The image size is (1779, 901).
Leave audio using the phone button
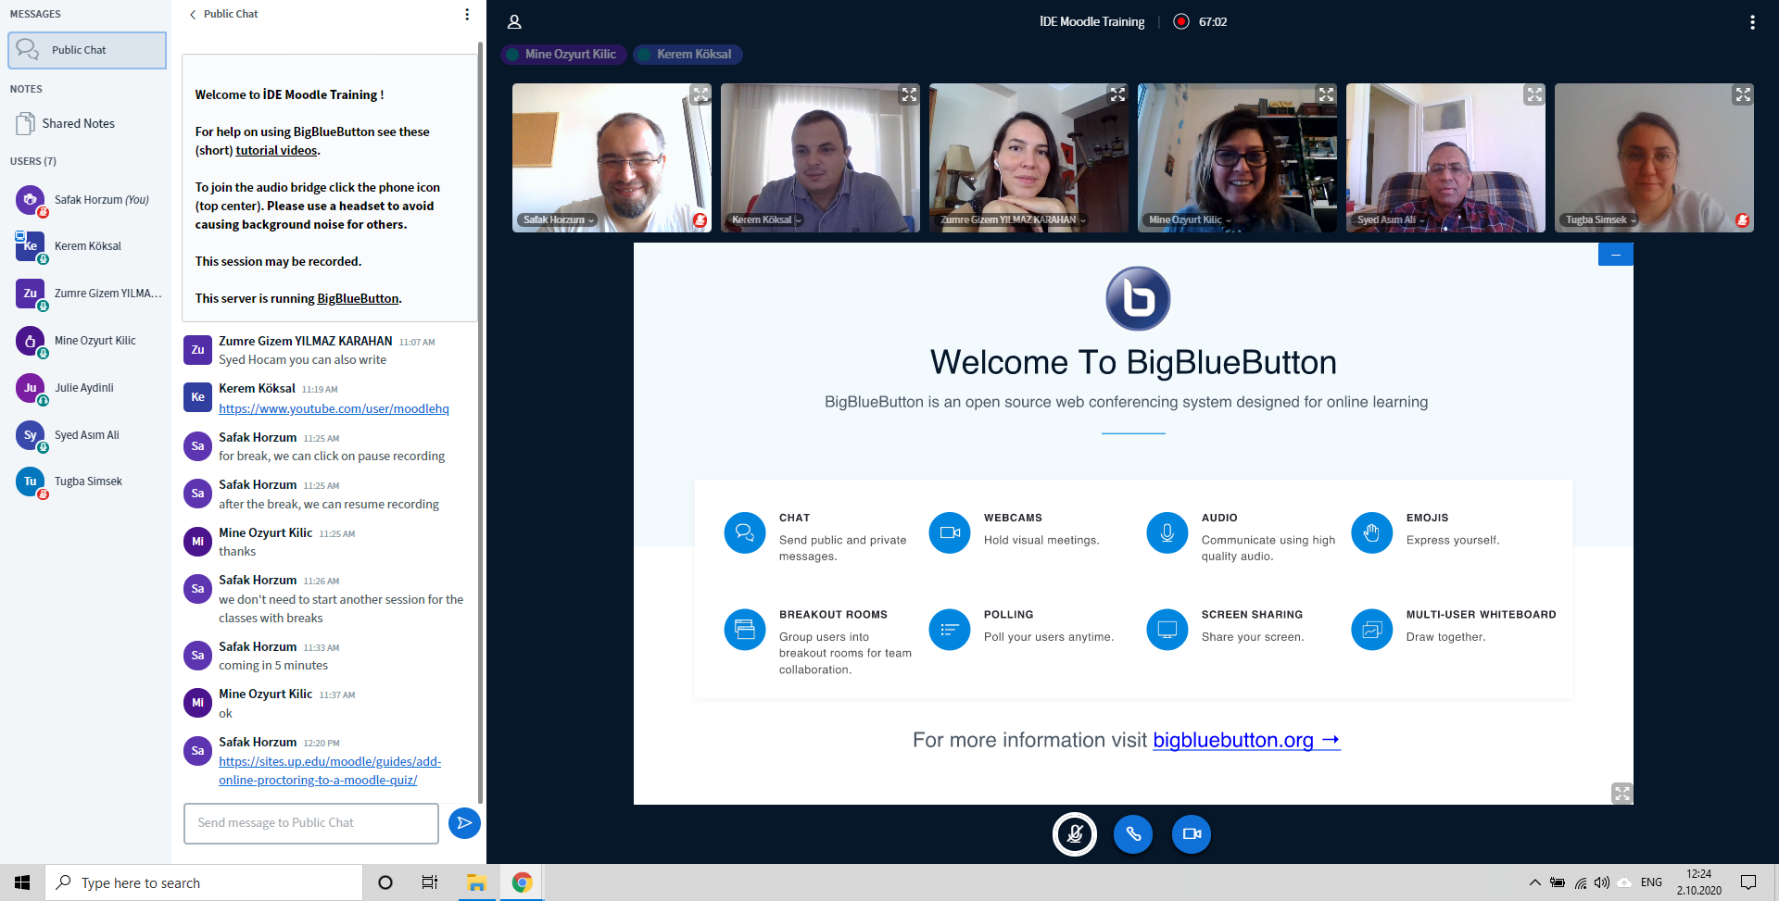click(1133, 834)
